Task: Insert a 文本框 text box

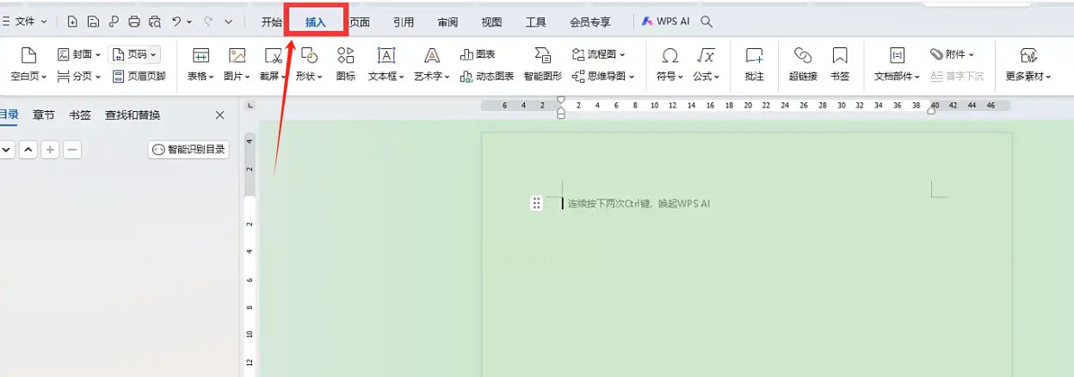Action: click(x=386, y=65)
